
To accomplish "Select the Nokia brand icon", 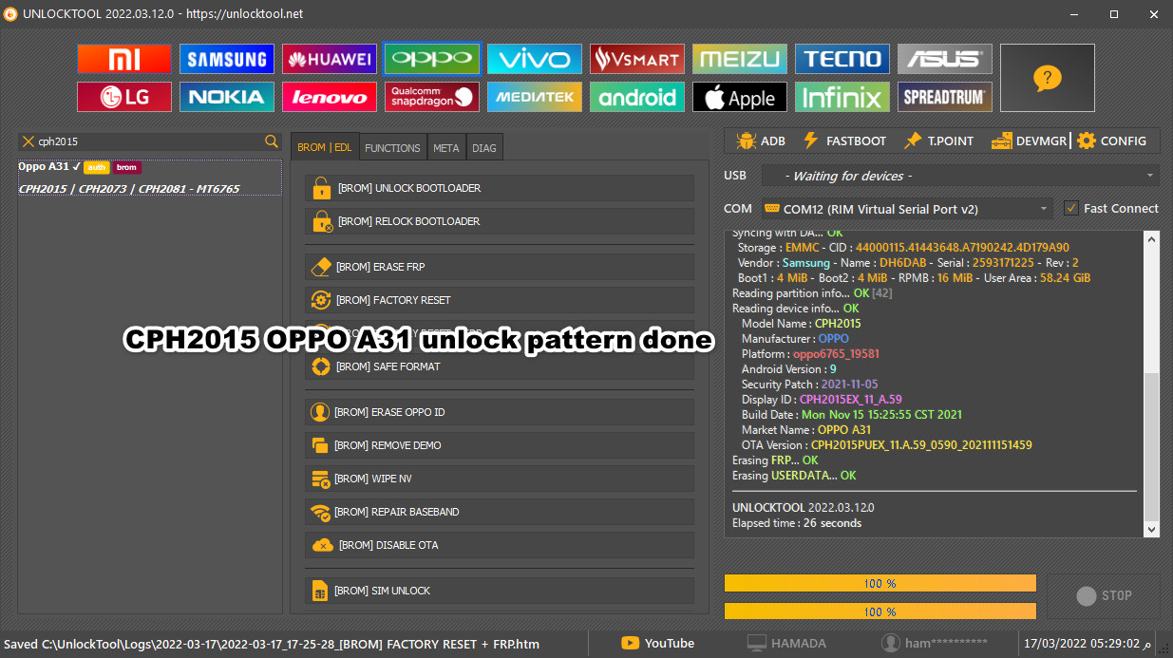I will pos(227,97).
